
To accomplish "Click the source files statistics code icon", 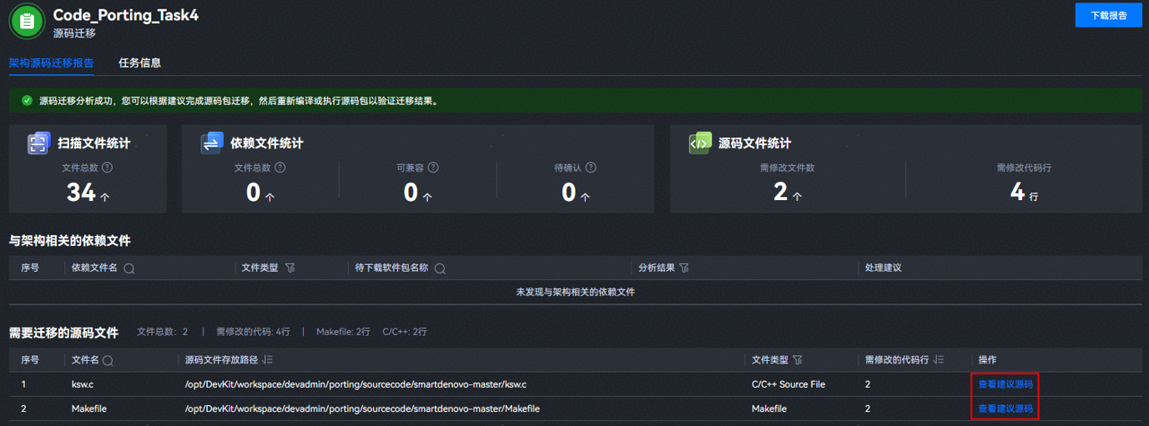I will (700, 143).
